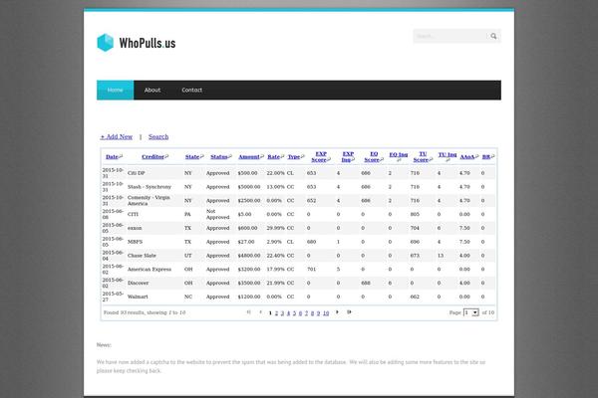The width and height of the screenshot is (598, 398).
Task: Click the EXP score 701 cell
Action: pos(311,270)
